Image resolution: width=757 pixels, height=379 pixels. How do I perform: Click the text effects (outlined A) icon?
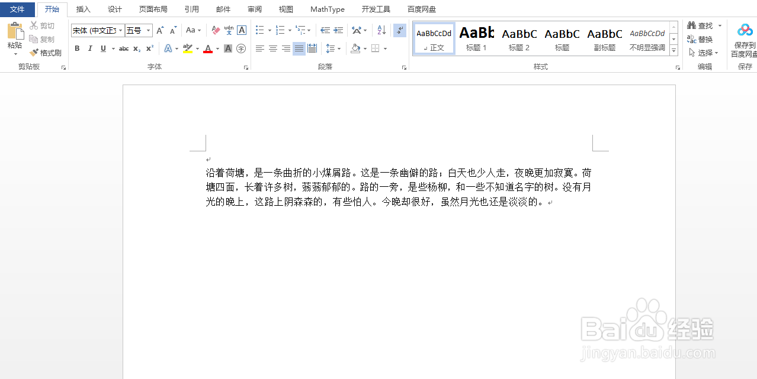pos(168,48)
